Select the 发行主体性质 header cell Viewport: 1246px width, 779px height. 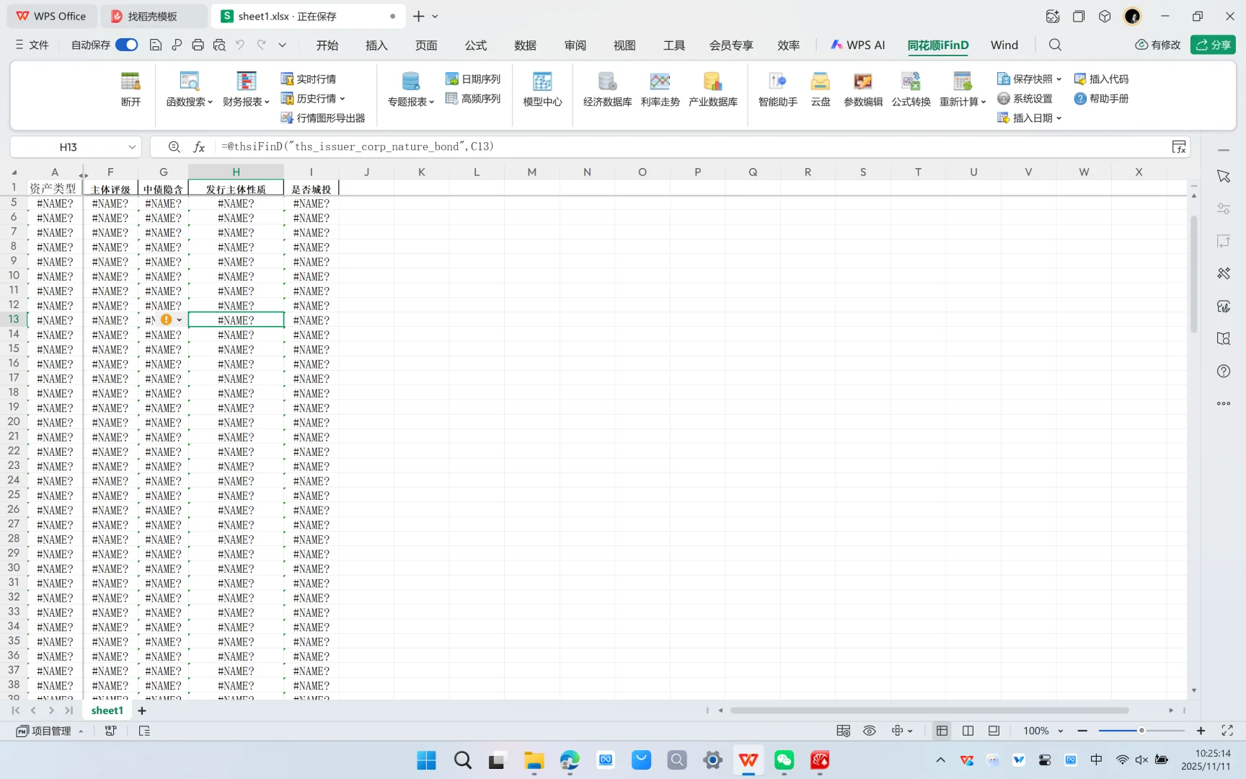[x=236, y=188]
